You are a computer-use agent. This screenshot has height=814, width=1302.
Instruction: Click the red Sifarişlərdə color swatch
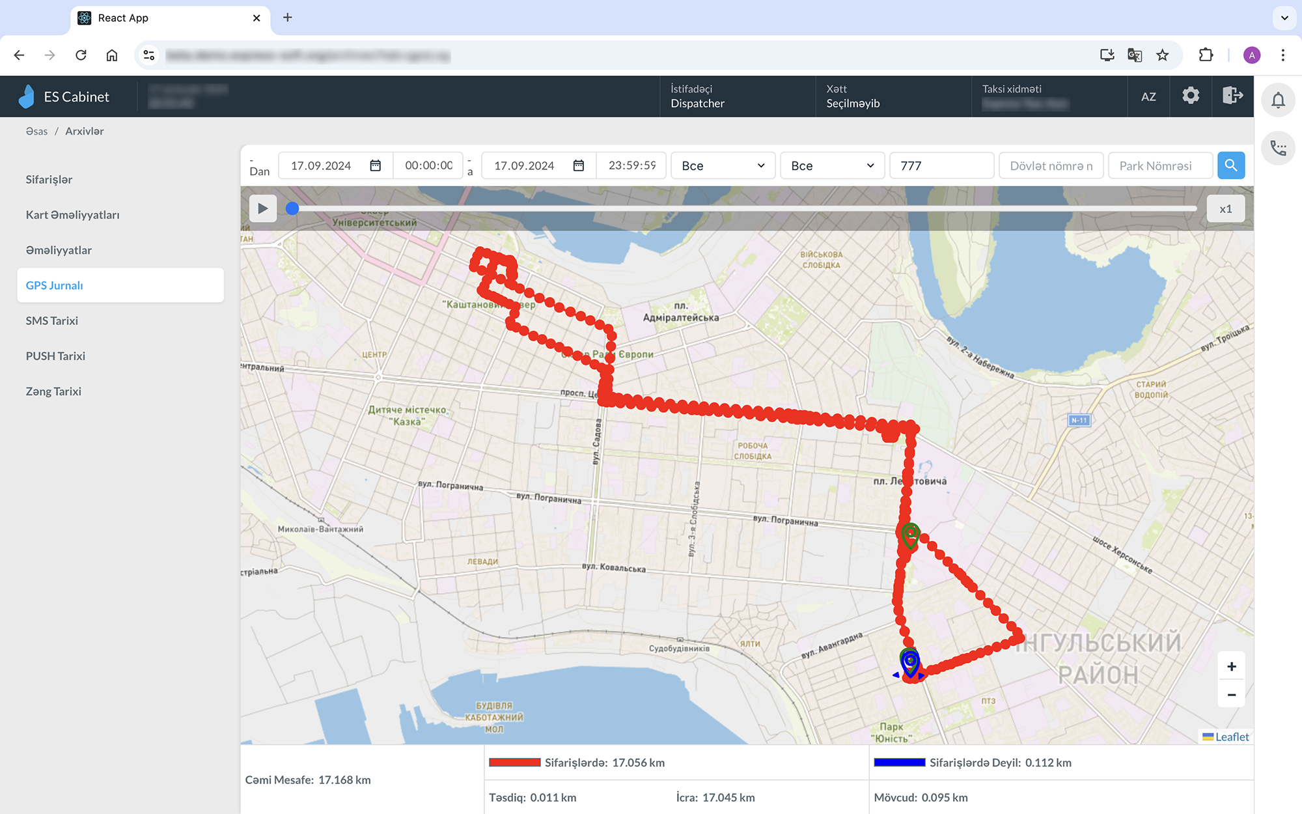514,762
